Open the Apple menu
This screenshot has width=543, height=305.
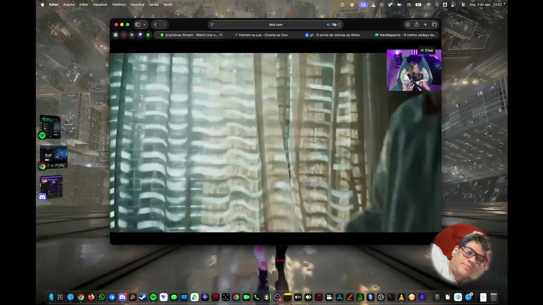pyautogui.click(x=42, y=5)
